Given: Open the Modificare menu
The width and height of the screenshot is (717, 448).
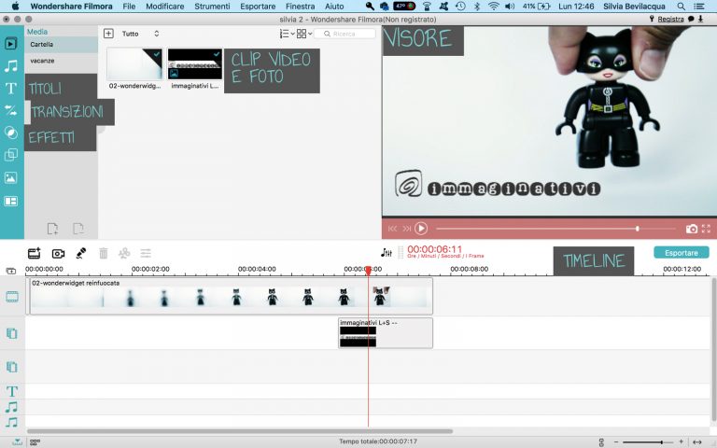Looking at the screenshot, I should (164, 7).
